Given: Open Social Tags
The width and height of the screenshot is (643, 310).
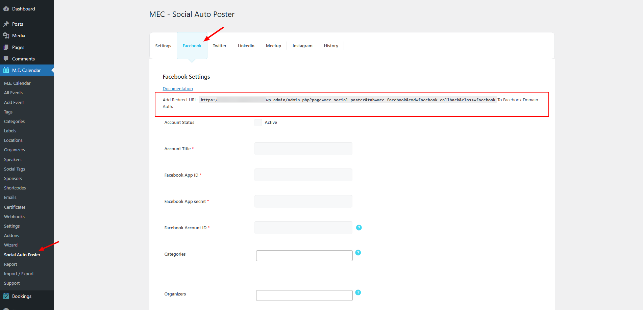Looking at the screenshot, I should 15,169.
